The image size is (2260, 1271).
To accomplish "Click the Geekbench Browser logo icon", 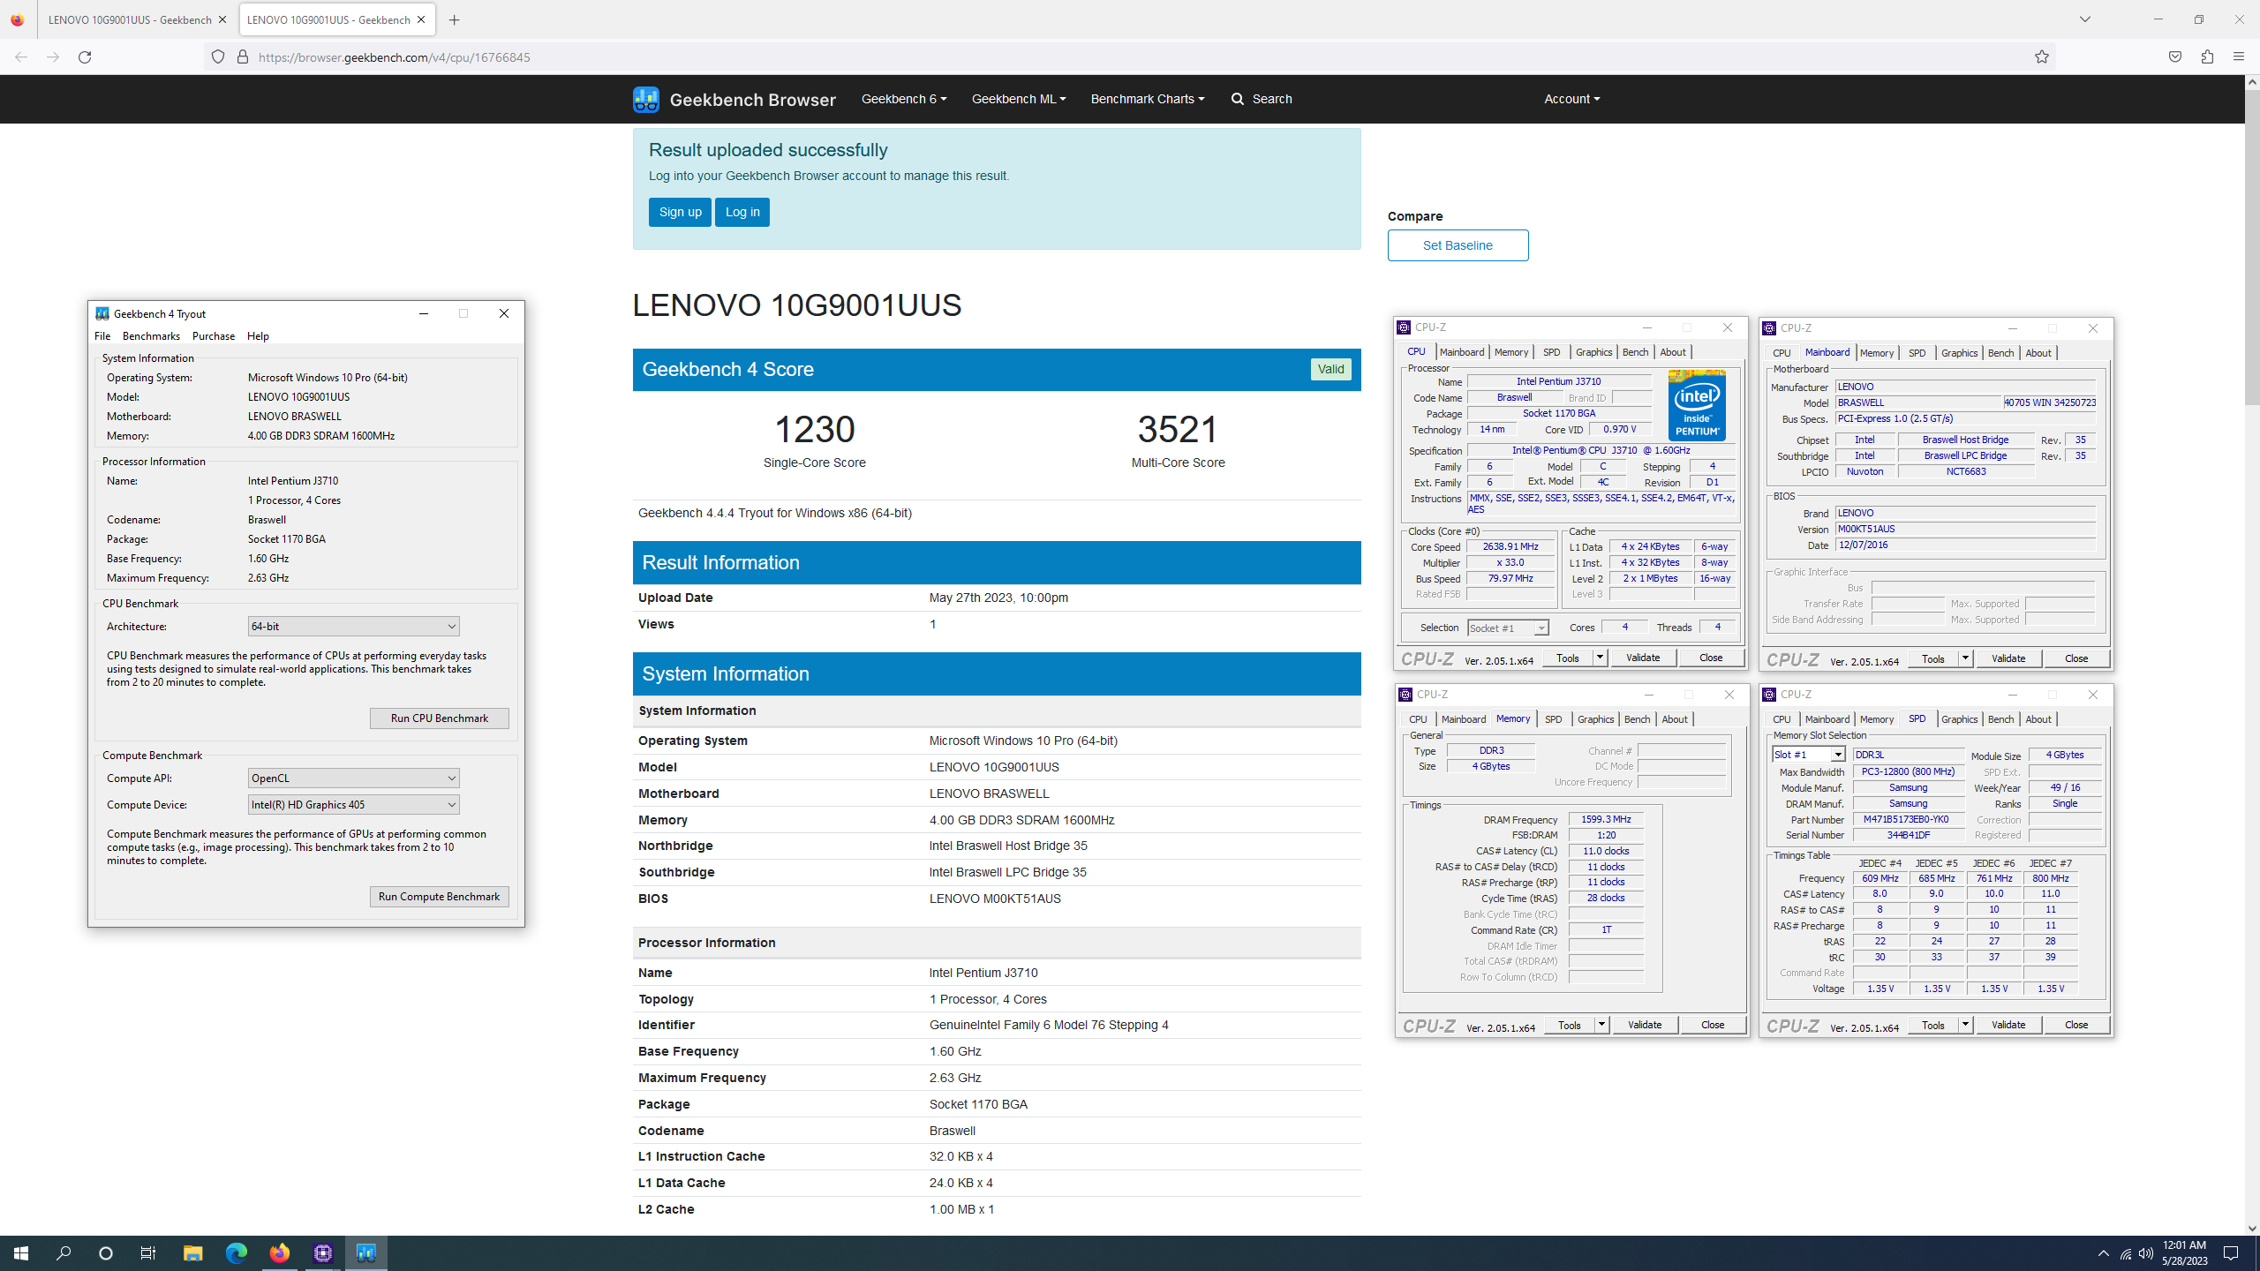I will click(646, 99).
